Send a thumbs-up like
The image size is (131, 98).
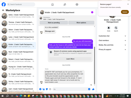tap(93, 89)
